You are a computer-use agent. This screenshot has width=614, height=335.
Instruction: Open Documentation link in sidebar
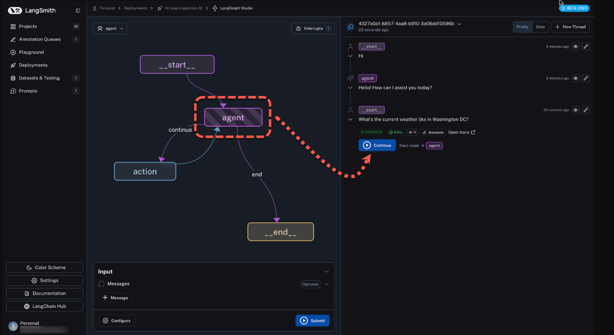(x=45, y=293)
